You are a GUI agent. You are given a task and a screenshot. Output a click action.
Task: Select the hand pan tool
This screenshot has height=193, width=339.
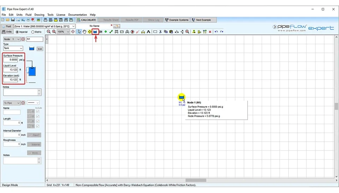click(x=84, y=32)
